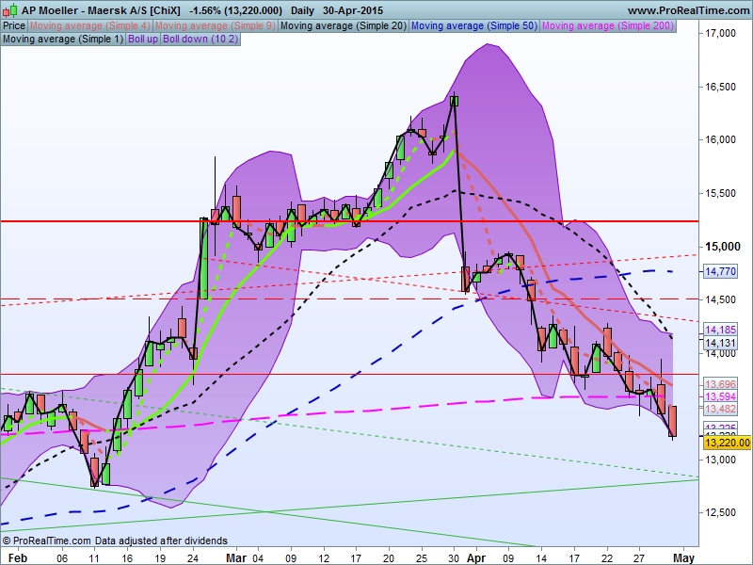
Task: Click Moving average (Simple 200) label
Action: pyautogui.click(x=608, y=26)
